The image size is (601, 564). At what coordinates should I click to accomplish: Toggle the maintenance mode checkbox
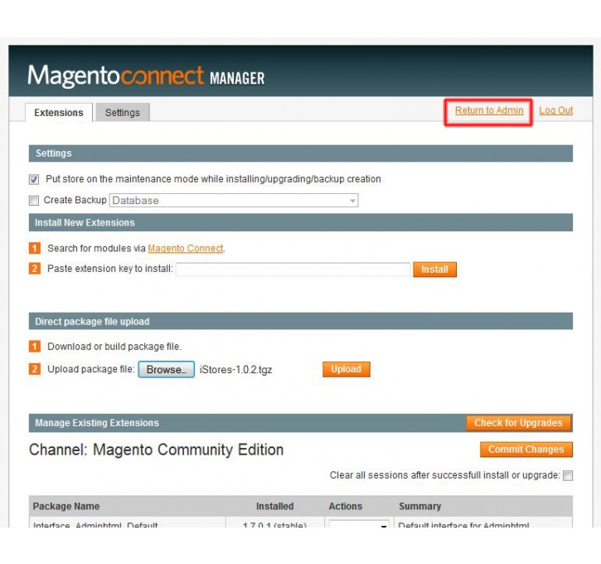[x=34, y=179]
